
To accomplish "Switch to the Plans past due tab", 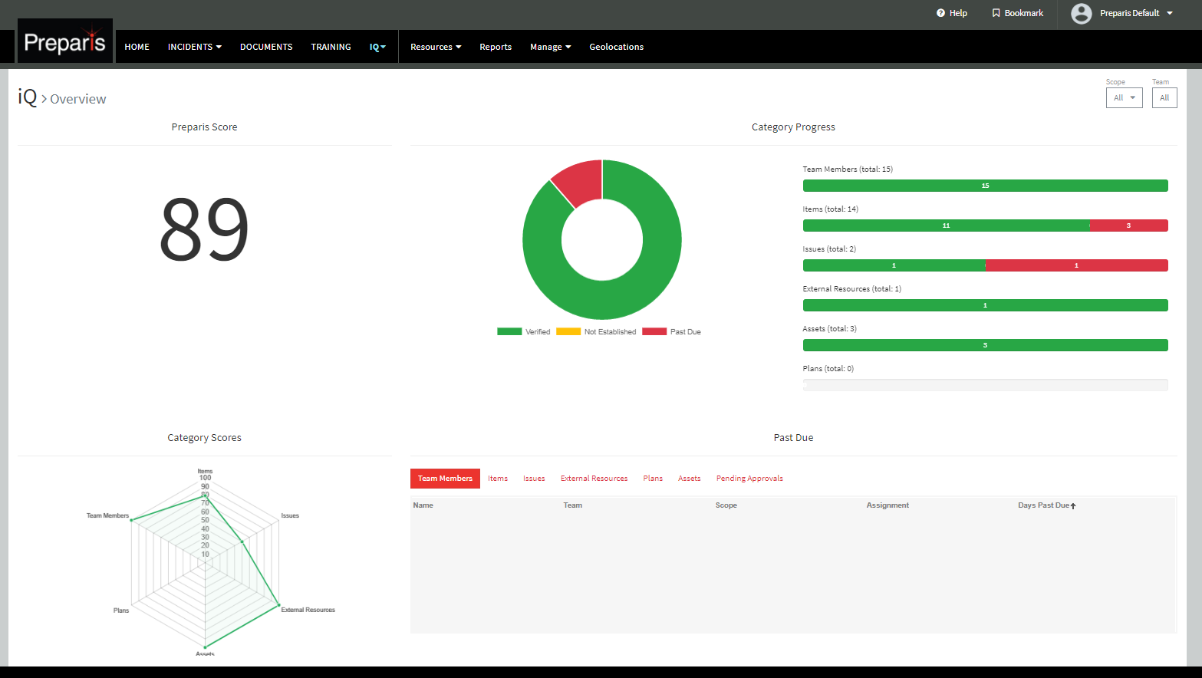I will 653,479.
